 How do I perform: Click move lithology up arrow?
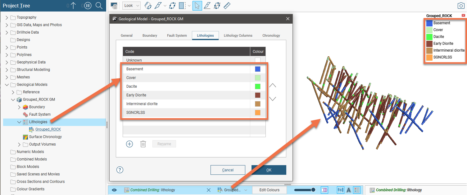(x=272, y=86)
